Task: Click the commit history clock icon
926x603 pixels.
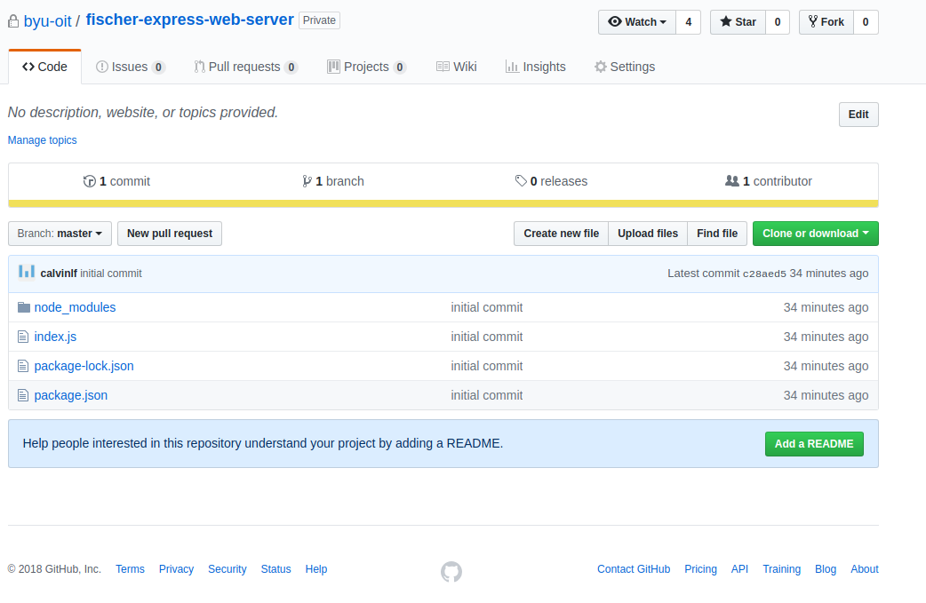Action: pyautogui.click(x=89, y=181)
